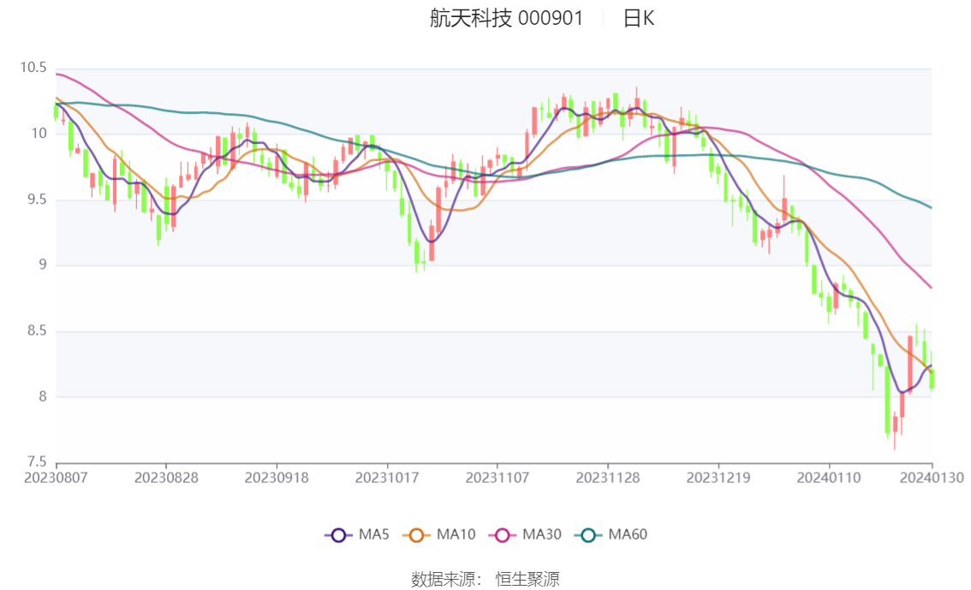Click the 数据来源 caption text
Screen dimensions: 971x590
444,580
